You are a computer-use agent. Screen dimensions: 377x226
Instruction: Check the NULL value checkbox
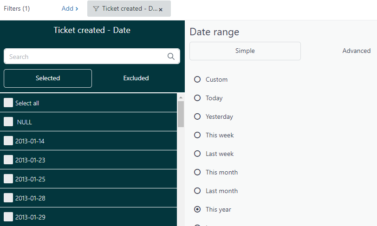click(8, 122)
